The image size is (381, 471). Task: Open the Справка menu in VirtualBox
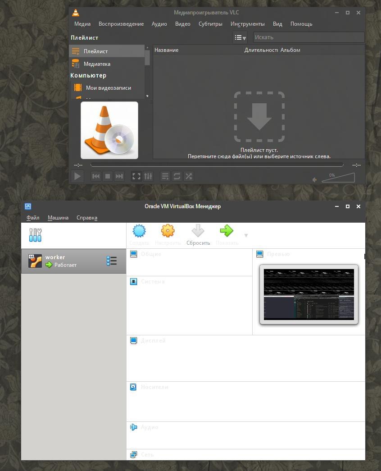tap(87, 218)
